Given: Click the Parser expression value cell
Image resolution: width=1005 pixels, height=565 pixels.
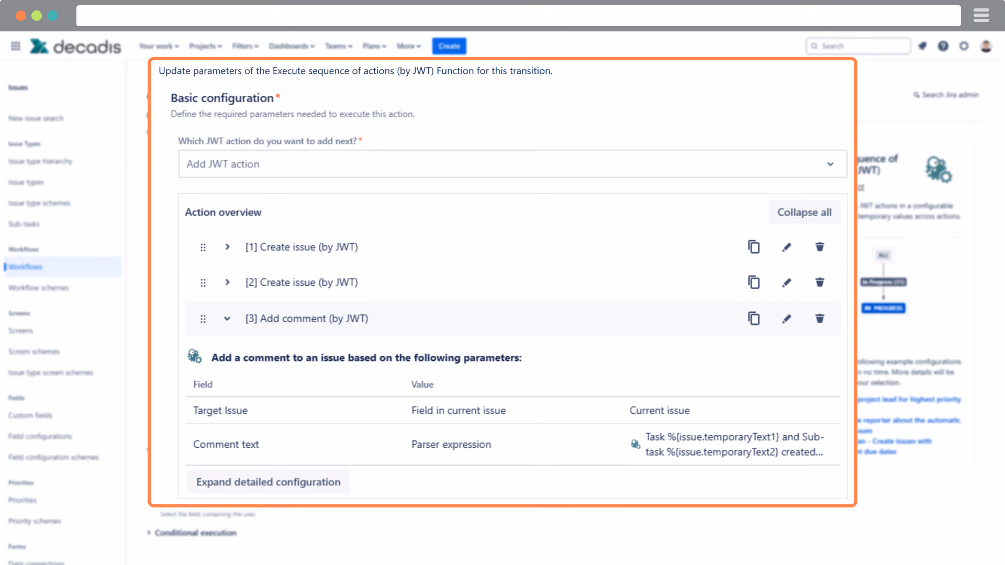Looking at the screenshot, I should (x=451, y=444).
